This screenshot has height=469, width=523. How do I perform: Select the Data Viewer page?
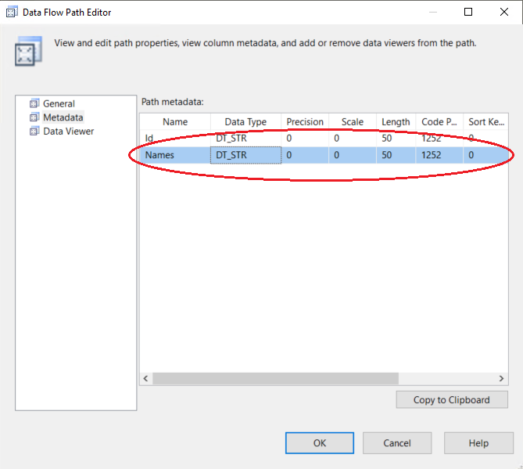point(68,132)
